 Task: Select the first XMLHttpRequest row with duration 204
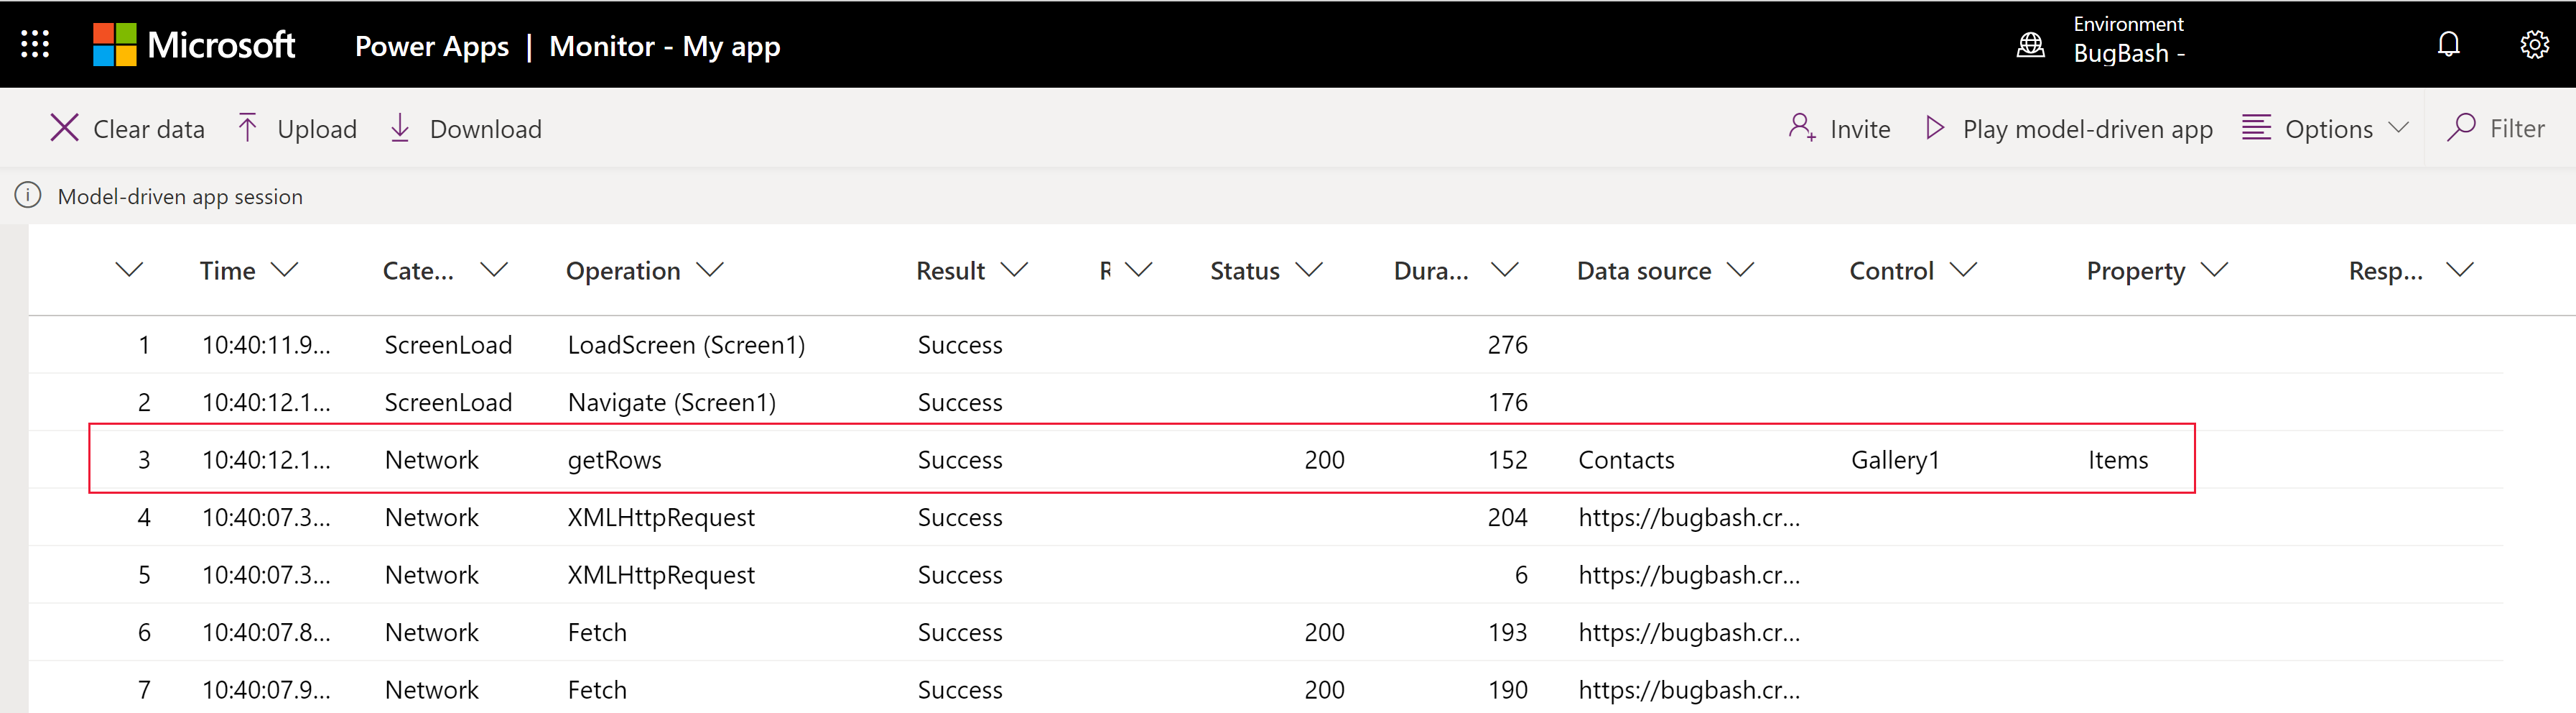coord(1266,517)
